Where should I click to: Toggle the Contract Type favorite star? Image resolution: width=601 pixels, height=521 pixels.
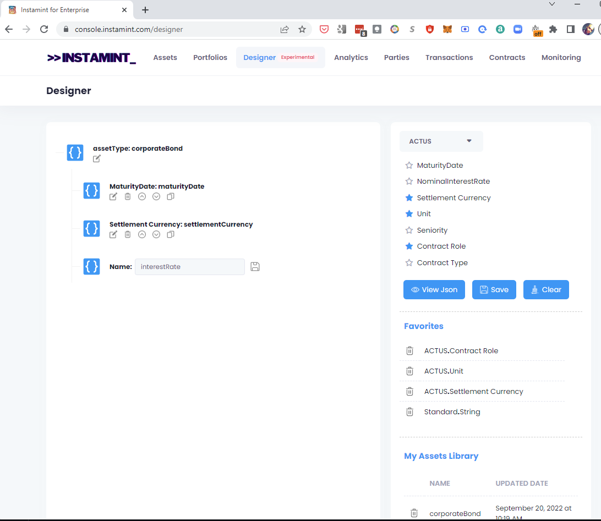(409, 263)
